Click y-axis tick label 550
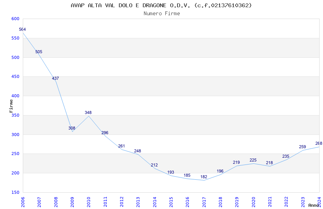The height and width of the screenshot is (209, 323). click(16, 38)
